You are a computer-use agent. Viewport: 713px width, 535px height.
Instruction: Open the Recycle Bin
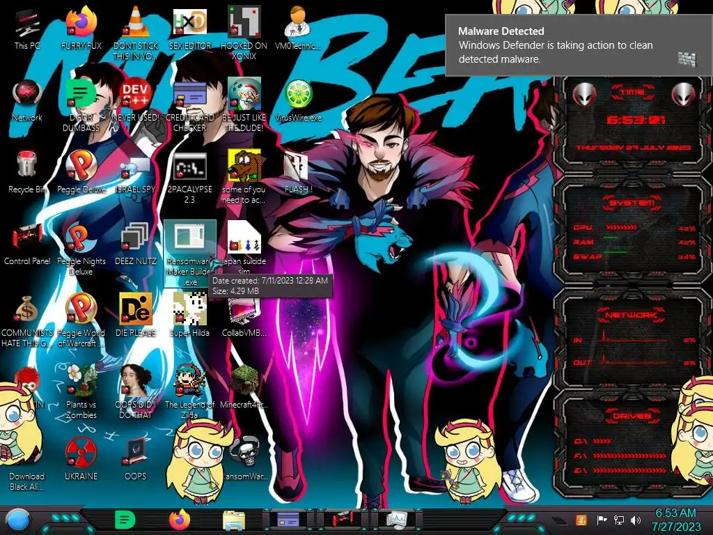[27, 171]
